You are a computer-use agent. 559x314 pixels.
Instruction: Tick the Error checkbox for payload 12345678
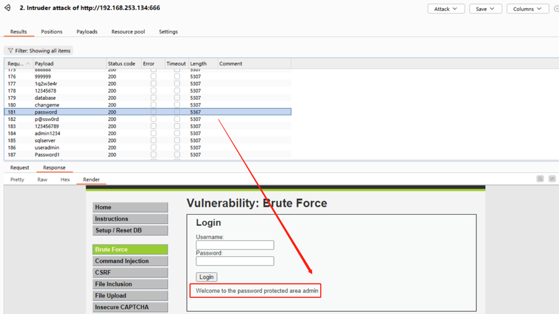click(153, 91)
